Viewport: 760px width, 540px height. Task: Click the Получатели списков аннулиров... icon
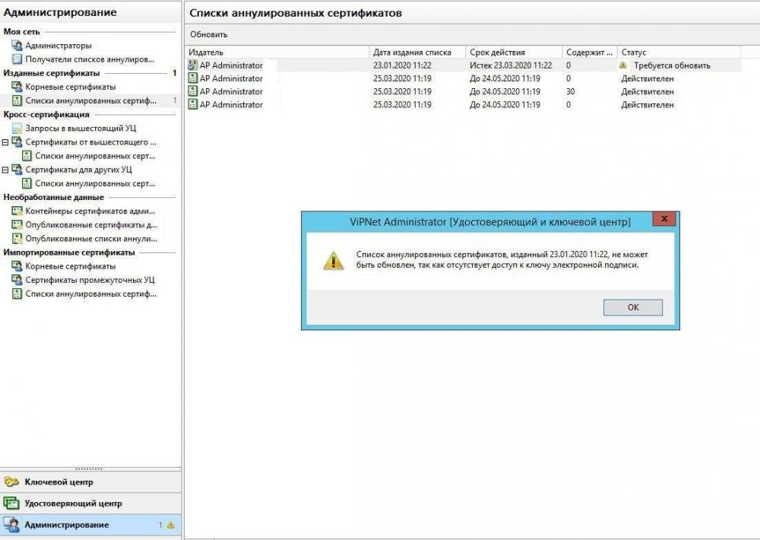[17, 59]
